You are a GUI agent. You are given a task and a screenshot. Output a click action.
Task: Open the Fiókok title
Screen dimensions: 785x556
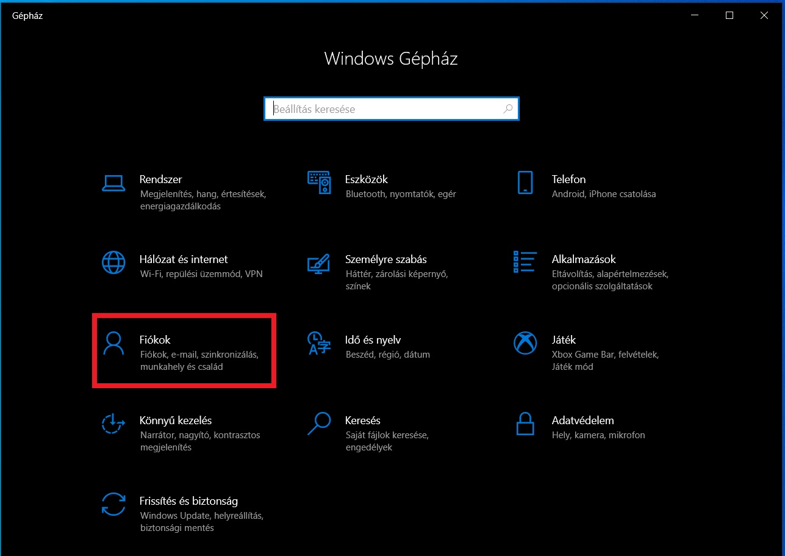(156, 340)
